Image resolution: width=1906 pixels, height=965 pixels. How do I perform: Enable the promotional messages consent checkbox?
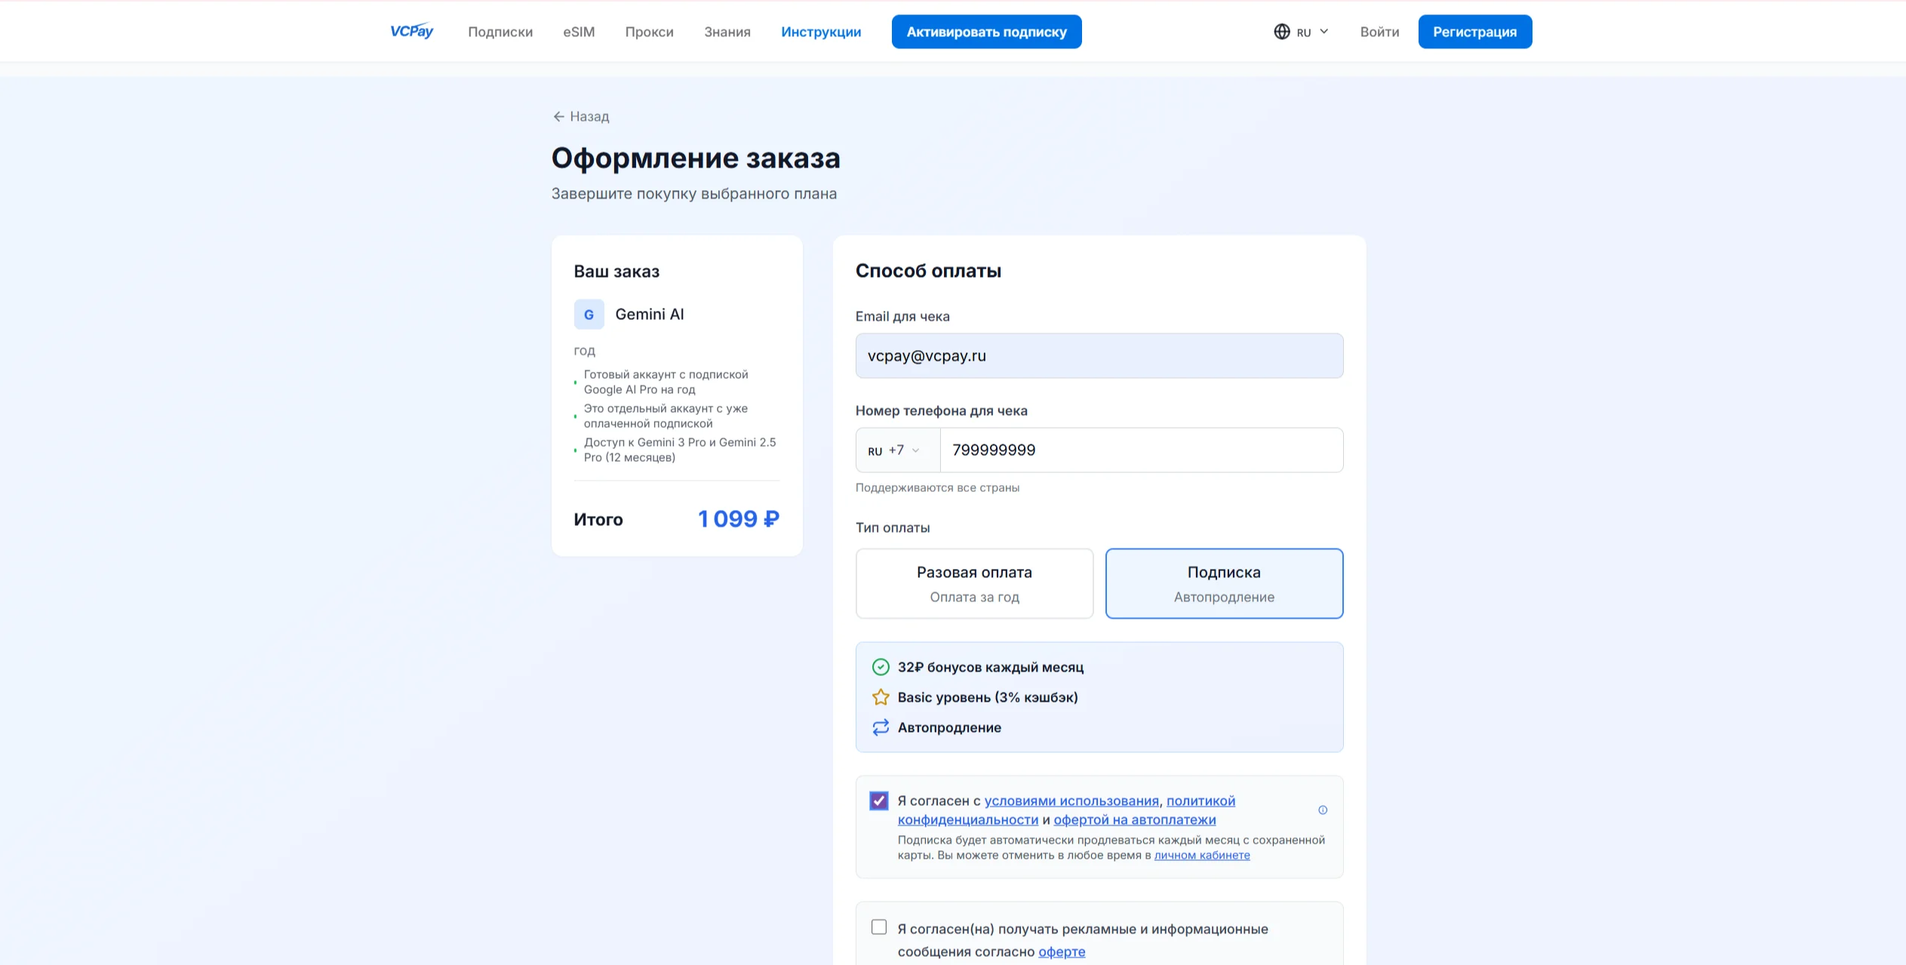pyautogui.click(x=878, y=927)
